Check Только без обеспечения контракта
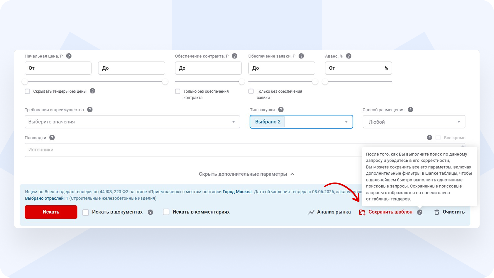 point(178,91)
